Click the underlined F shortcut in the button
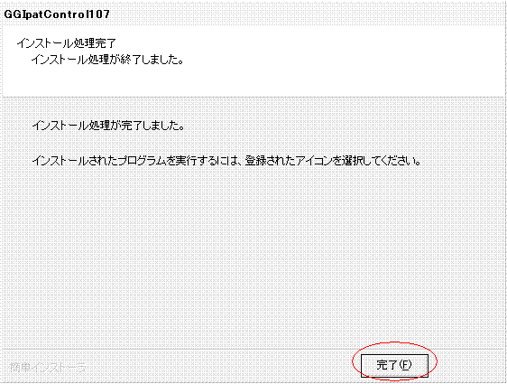This screenshot has width=507, height=384. pyautogui.click(x=405, y=365)
